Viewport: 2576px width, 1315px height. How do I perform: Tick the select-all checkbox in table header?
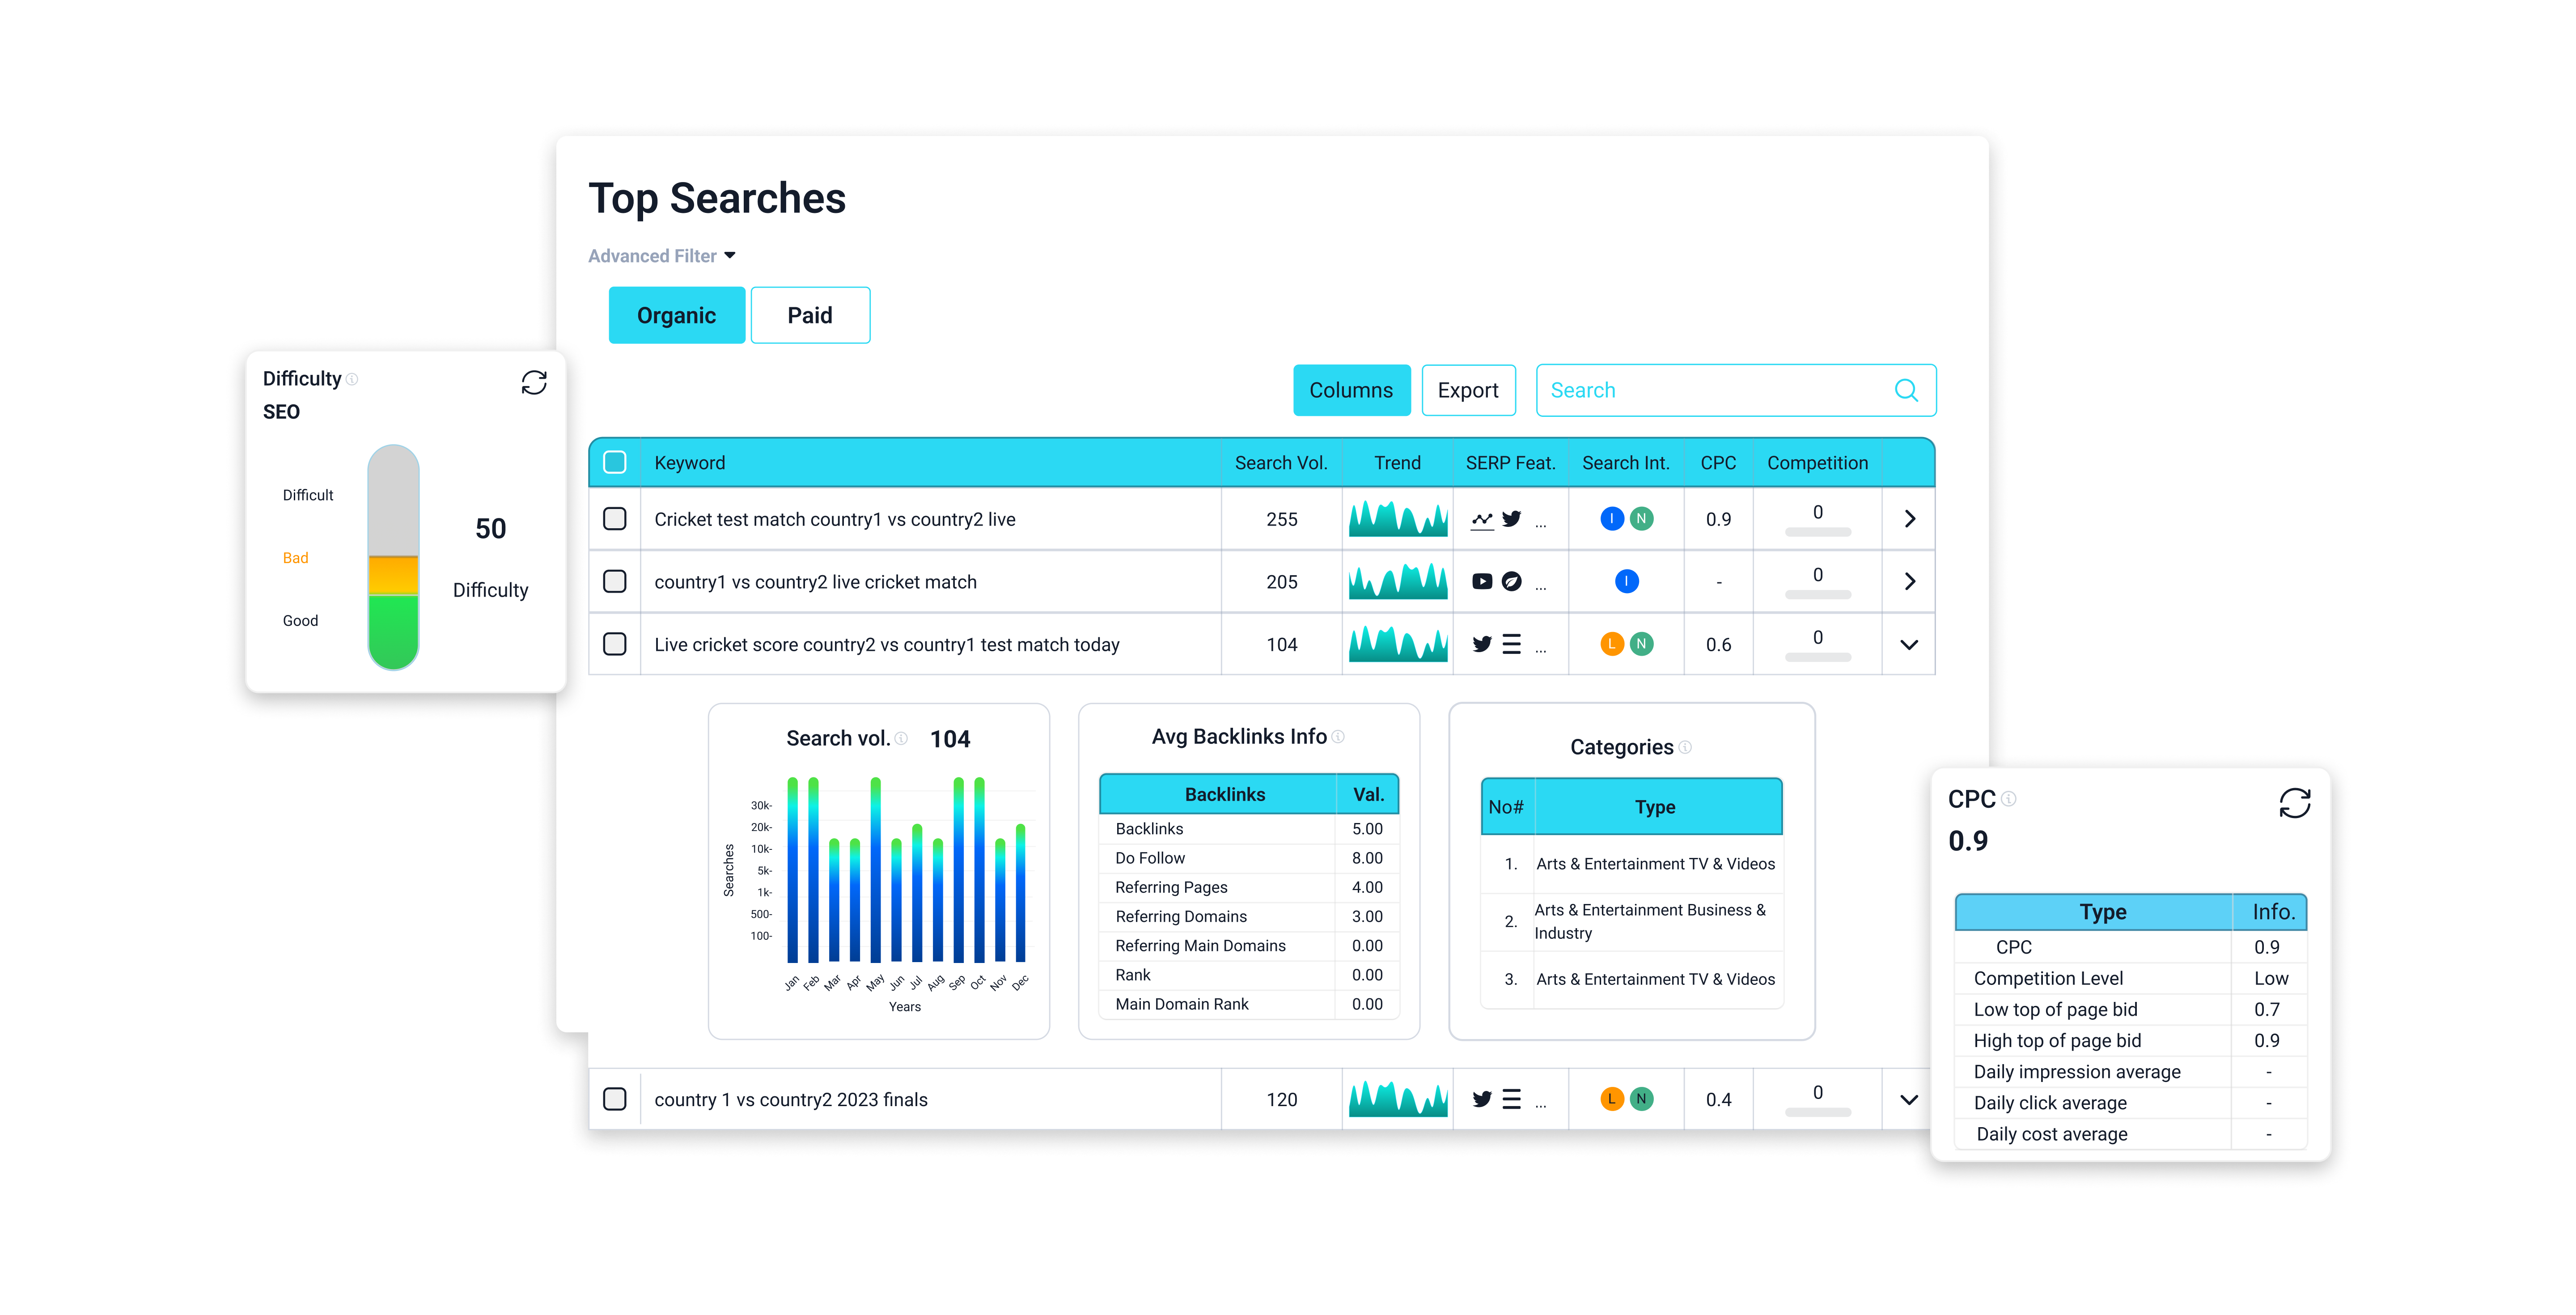tap(615, 463)
